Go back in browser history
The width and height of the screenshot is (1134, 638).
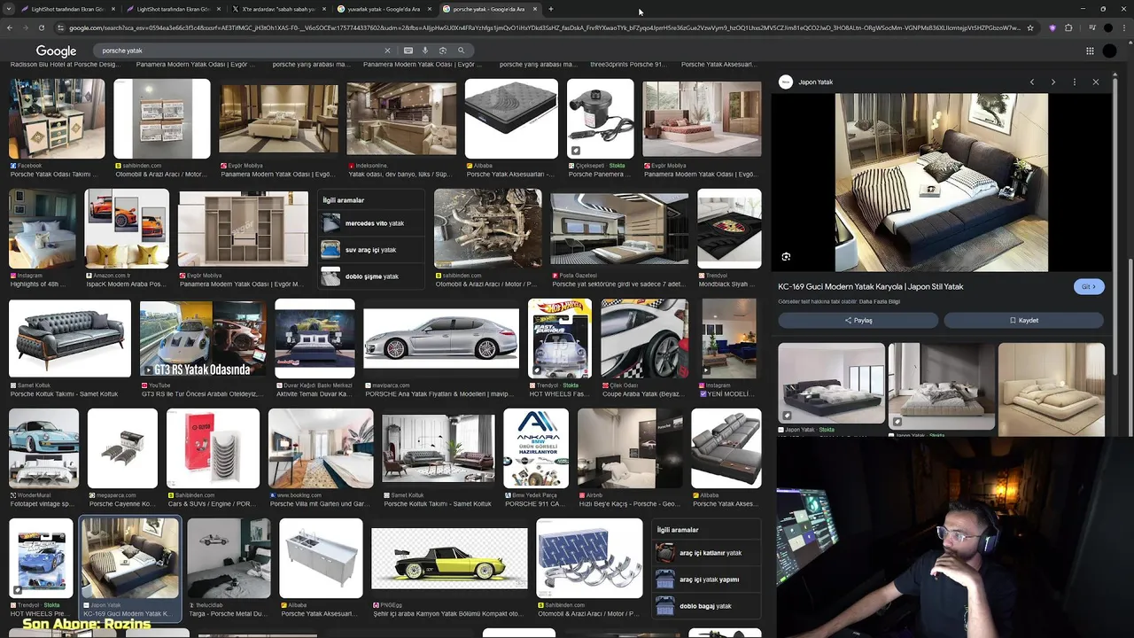[x=9, y=27]
